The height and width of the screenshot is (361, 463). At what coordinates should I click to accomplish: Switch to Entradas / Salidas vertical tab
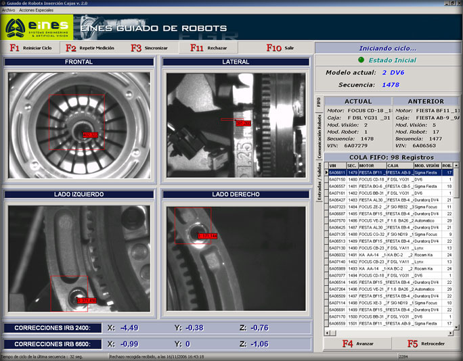pyautogui.click(x=319, y=180)
